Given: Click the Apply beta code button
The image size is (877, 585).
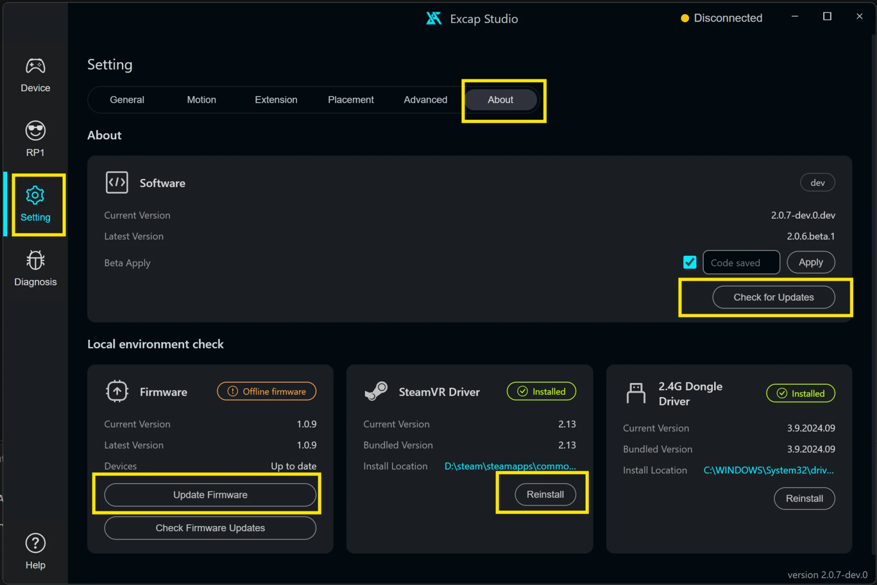Looking at the screenshot, I should pos(811,262).
